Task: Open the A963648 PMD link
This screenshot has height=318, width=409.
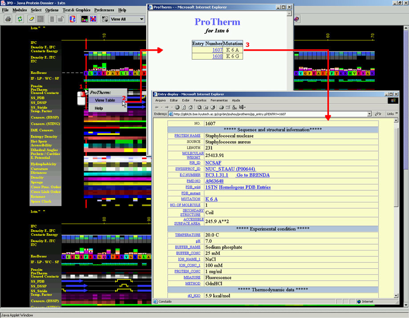Action: [x=215, y=181]
